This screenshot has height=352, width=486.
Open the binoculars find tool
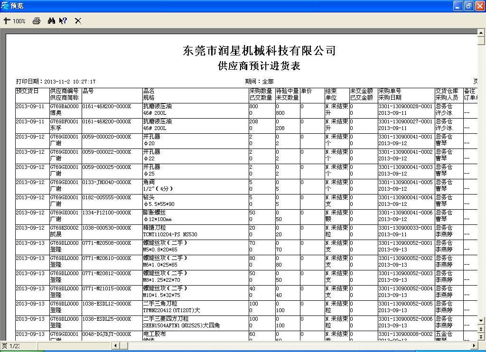[51, 21]
